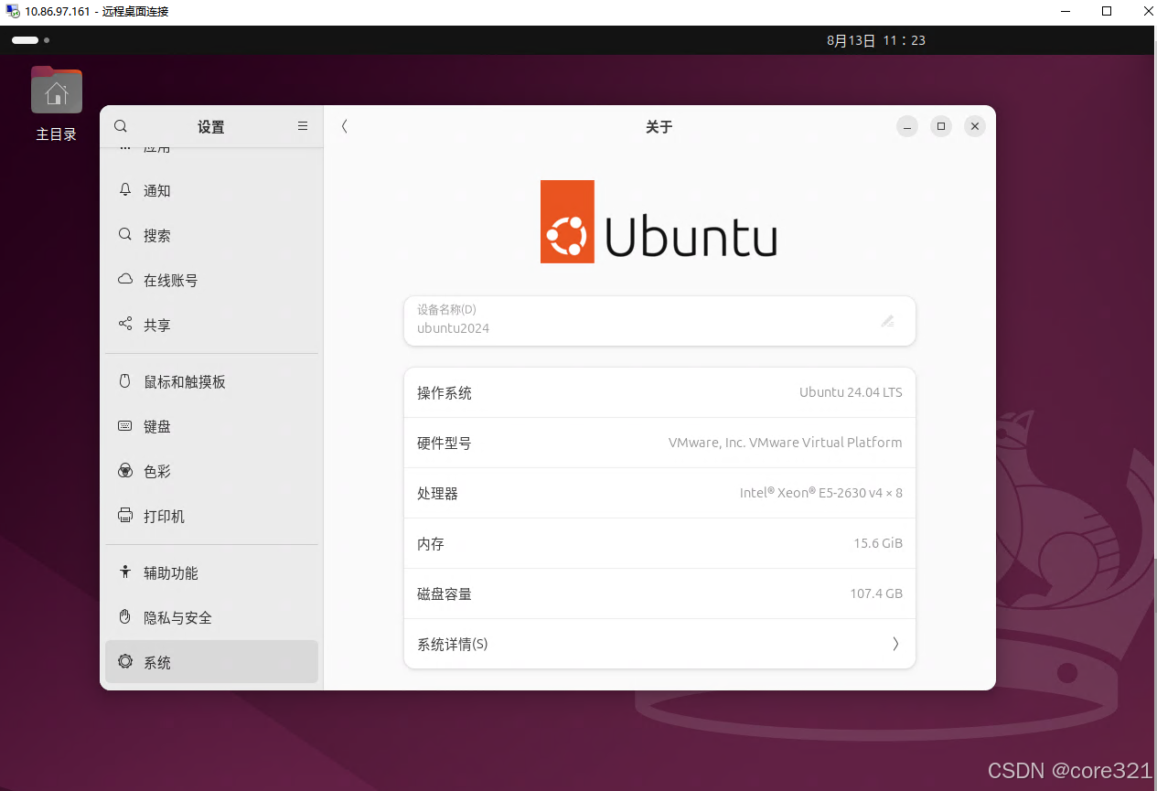Click the 硬件型号 row label
The height and width of the screenshot is (791, 1157).
click(445, 444)
